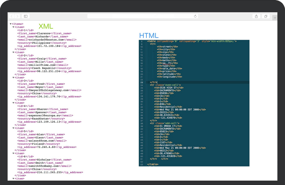Image resolution: width=285 pixels, height=185 pixels.
Task: Click the blue HTML heading label
Action: pyautogui.click(x=149, y=36)
